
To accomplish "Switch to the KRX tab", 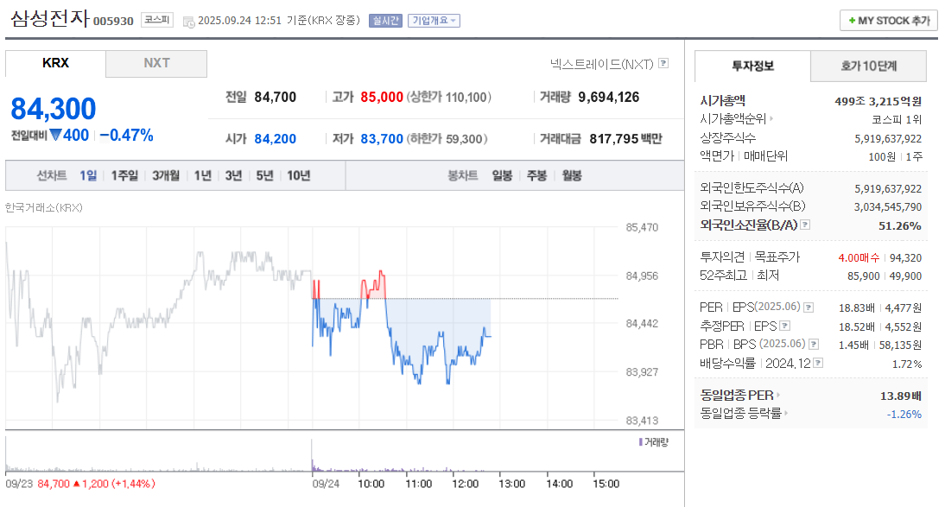I will [x=55, y=63].
